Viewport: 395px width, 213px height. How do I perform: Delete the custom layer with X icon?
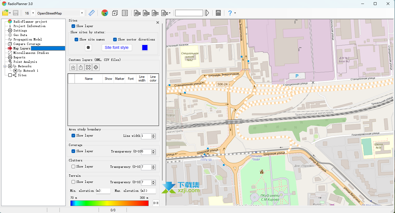coord(88,67)
